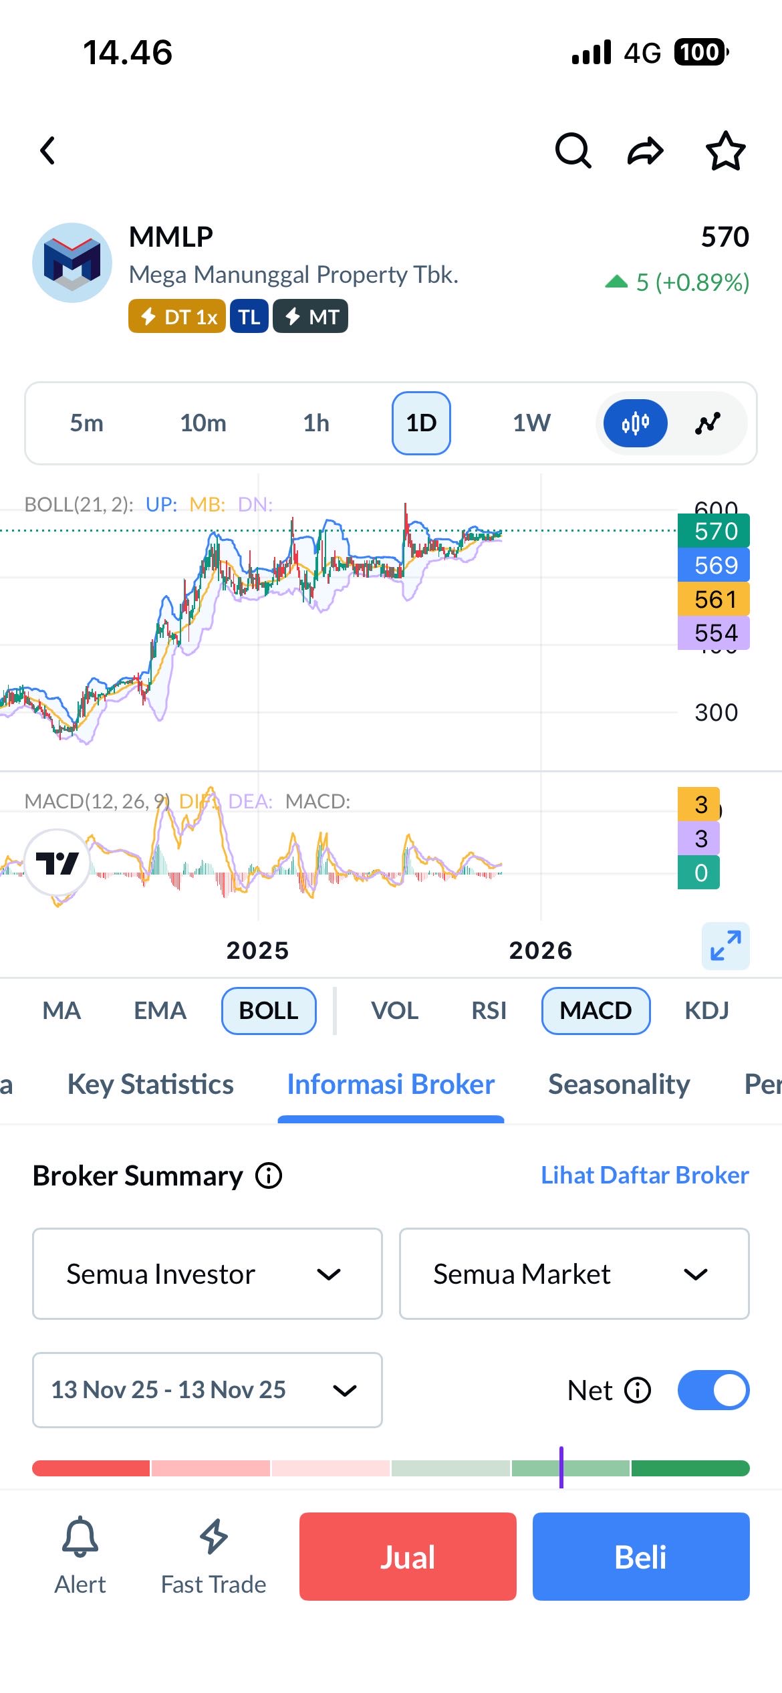Image resolution: width=782 pixels, height=1693 pixels.
Task: Click the purple marker on broker sentiment bar
Action: [561, 1468]
